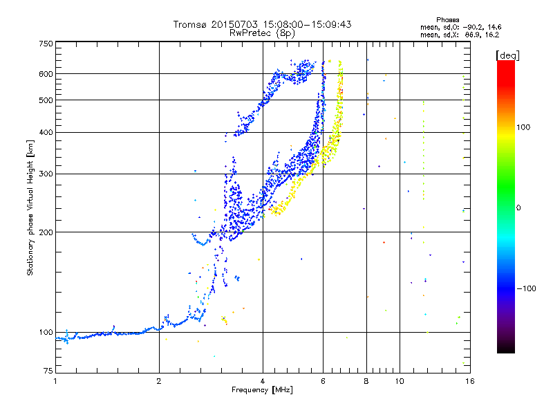
Task: Click the y-axis label '100'
Action: (x=46, y=333)
